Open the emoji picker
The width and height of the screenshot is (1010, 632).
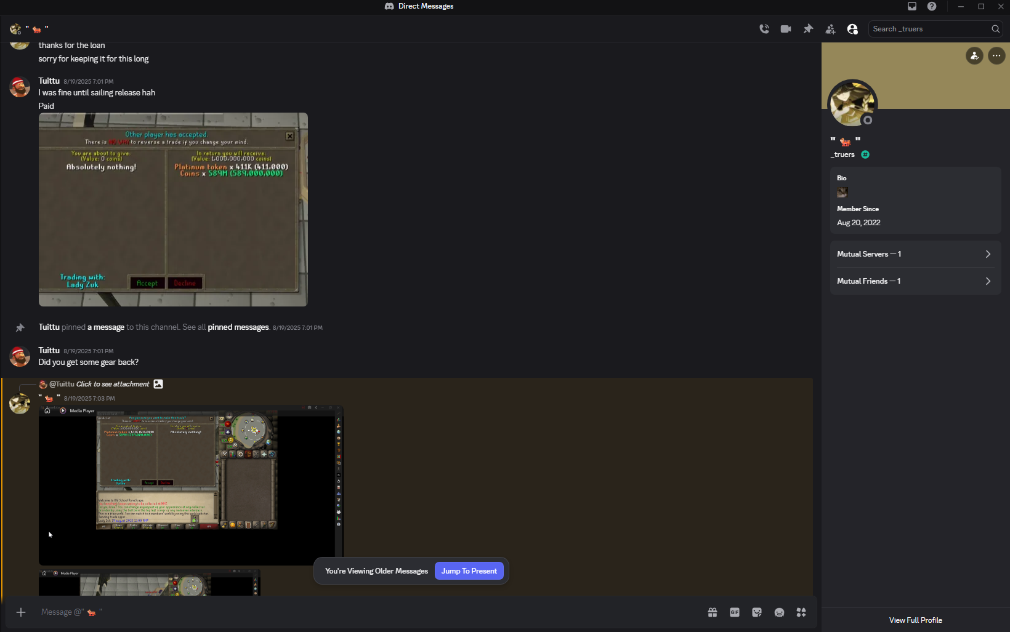point(779,612)
